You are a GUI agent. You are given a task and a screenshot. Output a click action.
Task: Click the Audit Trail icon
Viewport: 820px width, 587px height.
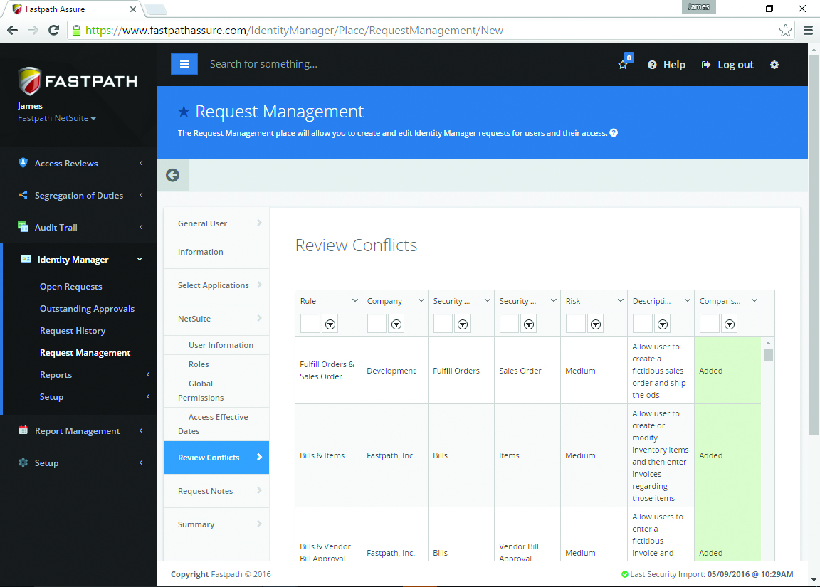pos(23,226)
